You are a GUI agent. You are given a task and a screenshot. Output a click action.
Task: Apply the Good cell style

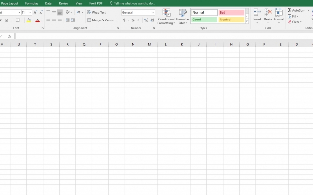click(x=204, y=19)
